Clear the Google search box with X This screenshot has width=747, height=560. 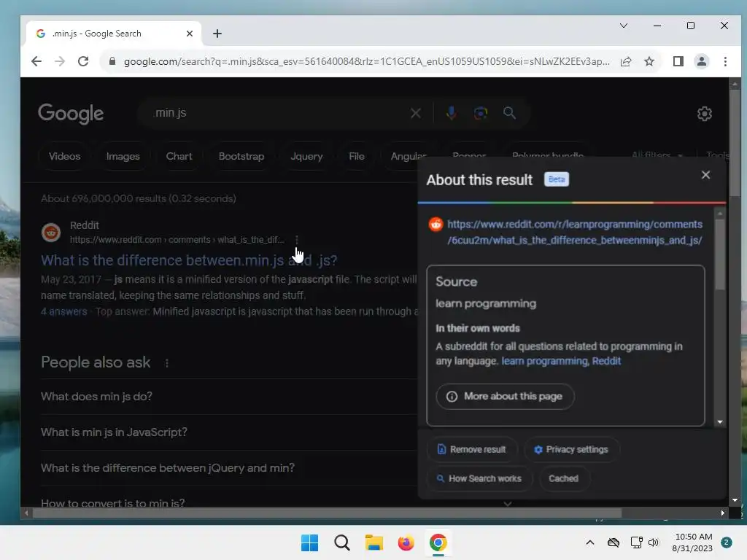[415, 113]
